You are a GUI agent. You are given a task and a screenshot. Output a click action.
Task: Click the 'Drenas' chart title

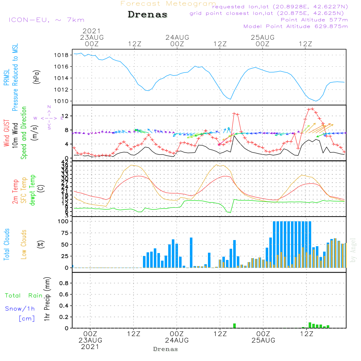148,14
